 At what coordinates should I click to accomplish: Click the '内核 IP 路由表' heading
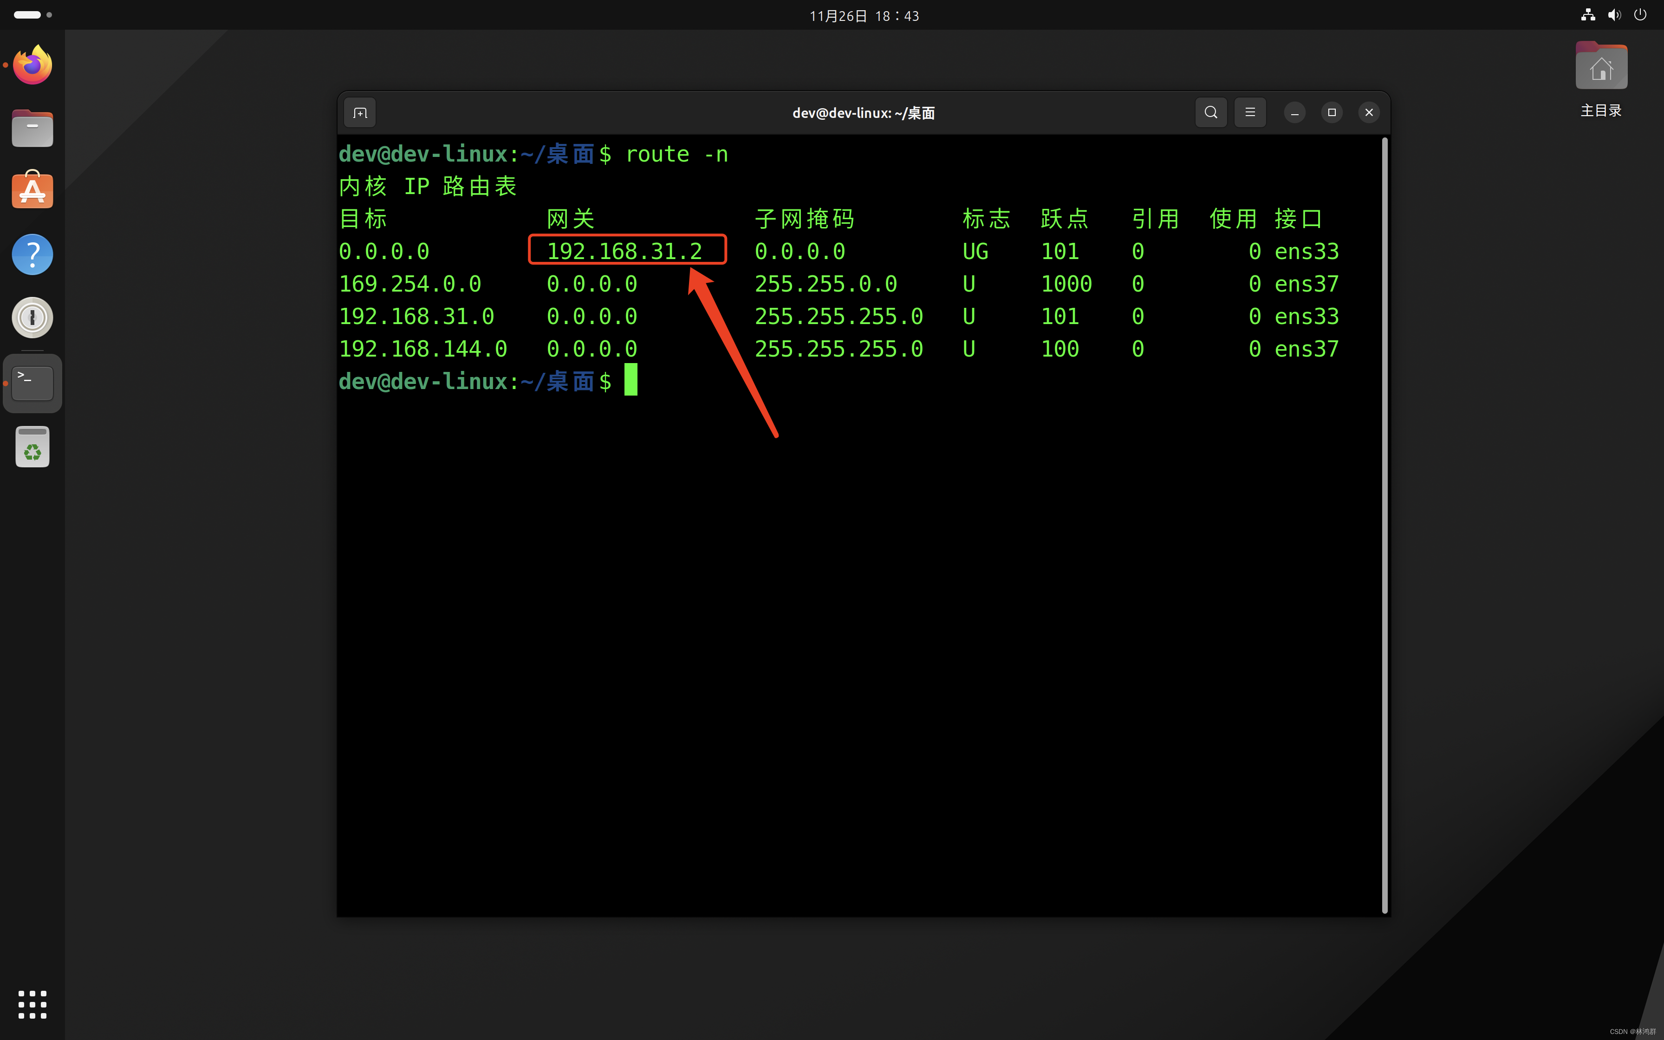428,186
